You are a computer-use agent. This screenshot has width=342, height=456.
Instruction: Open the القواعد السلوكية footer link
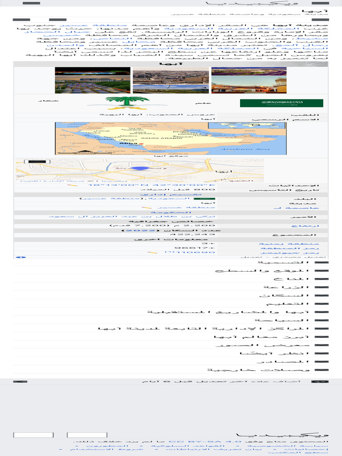(x=187, y=445)
